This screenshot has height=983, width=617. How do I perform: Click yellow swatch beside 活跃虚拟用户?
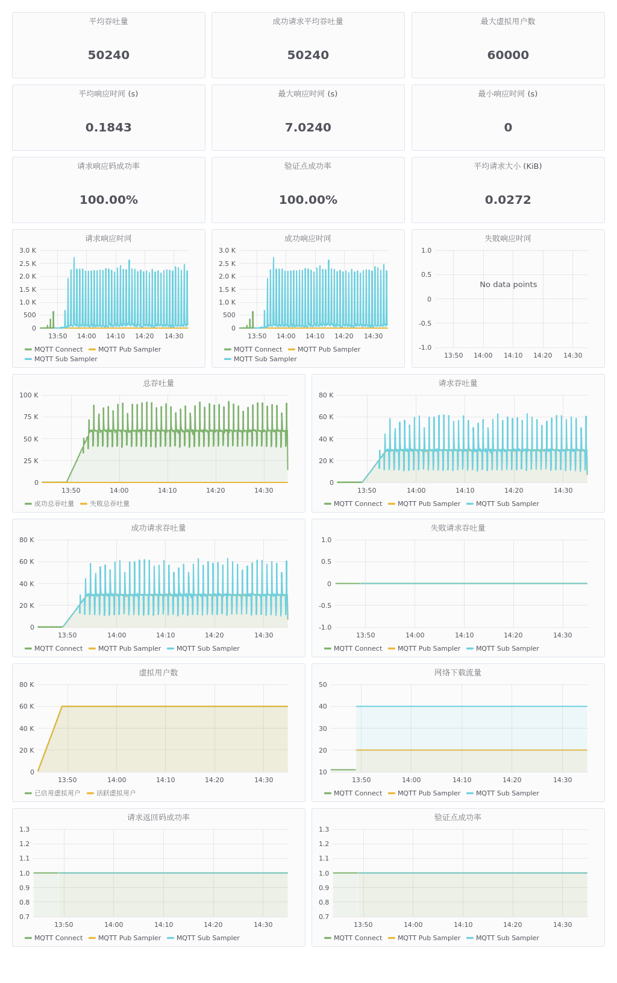90,793
